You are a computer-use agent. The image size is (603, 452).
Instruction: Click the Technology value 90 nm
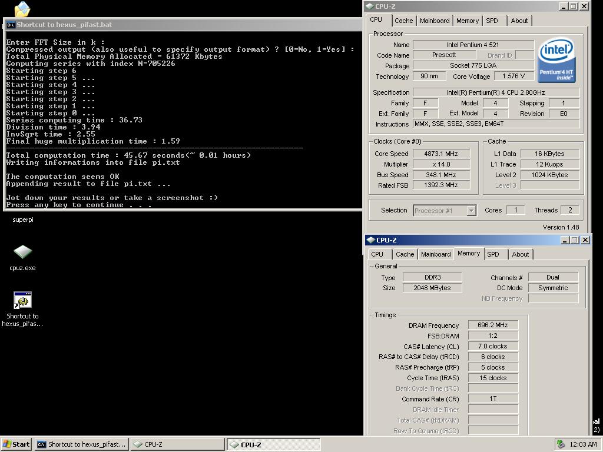click(x=429, y=76)
